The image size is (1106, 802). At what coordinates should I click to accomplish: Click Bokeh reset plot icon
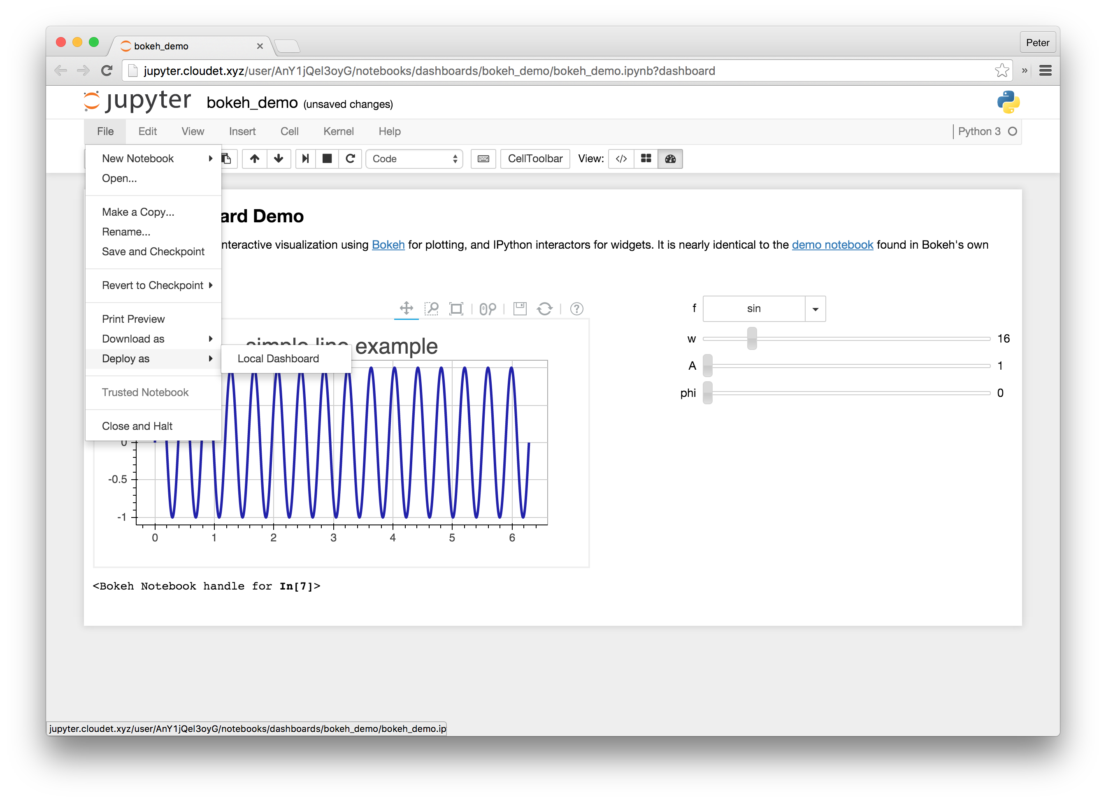pos(545,308)
